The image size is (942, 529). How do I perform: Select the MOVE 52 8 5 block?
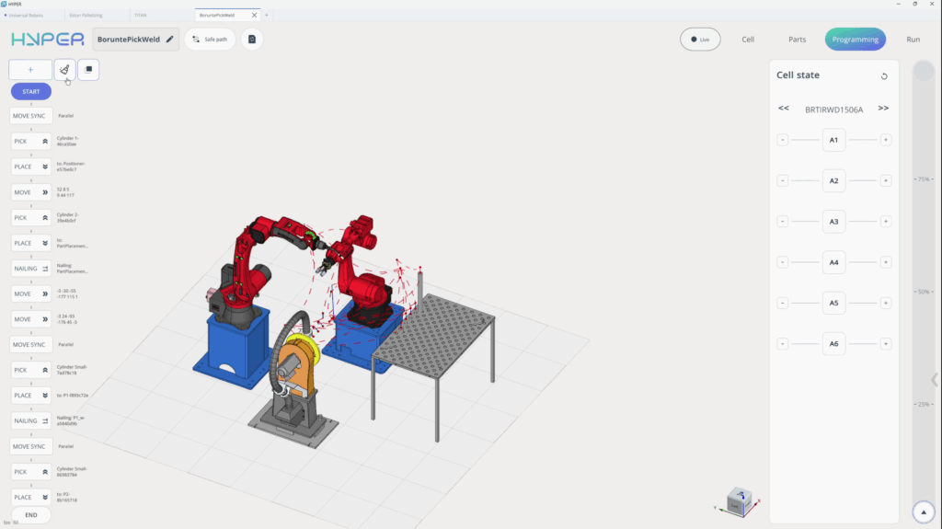(31, 192)
